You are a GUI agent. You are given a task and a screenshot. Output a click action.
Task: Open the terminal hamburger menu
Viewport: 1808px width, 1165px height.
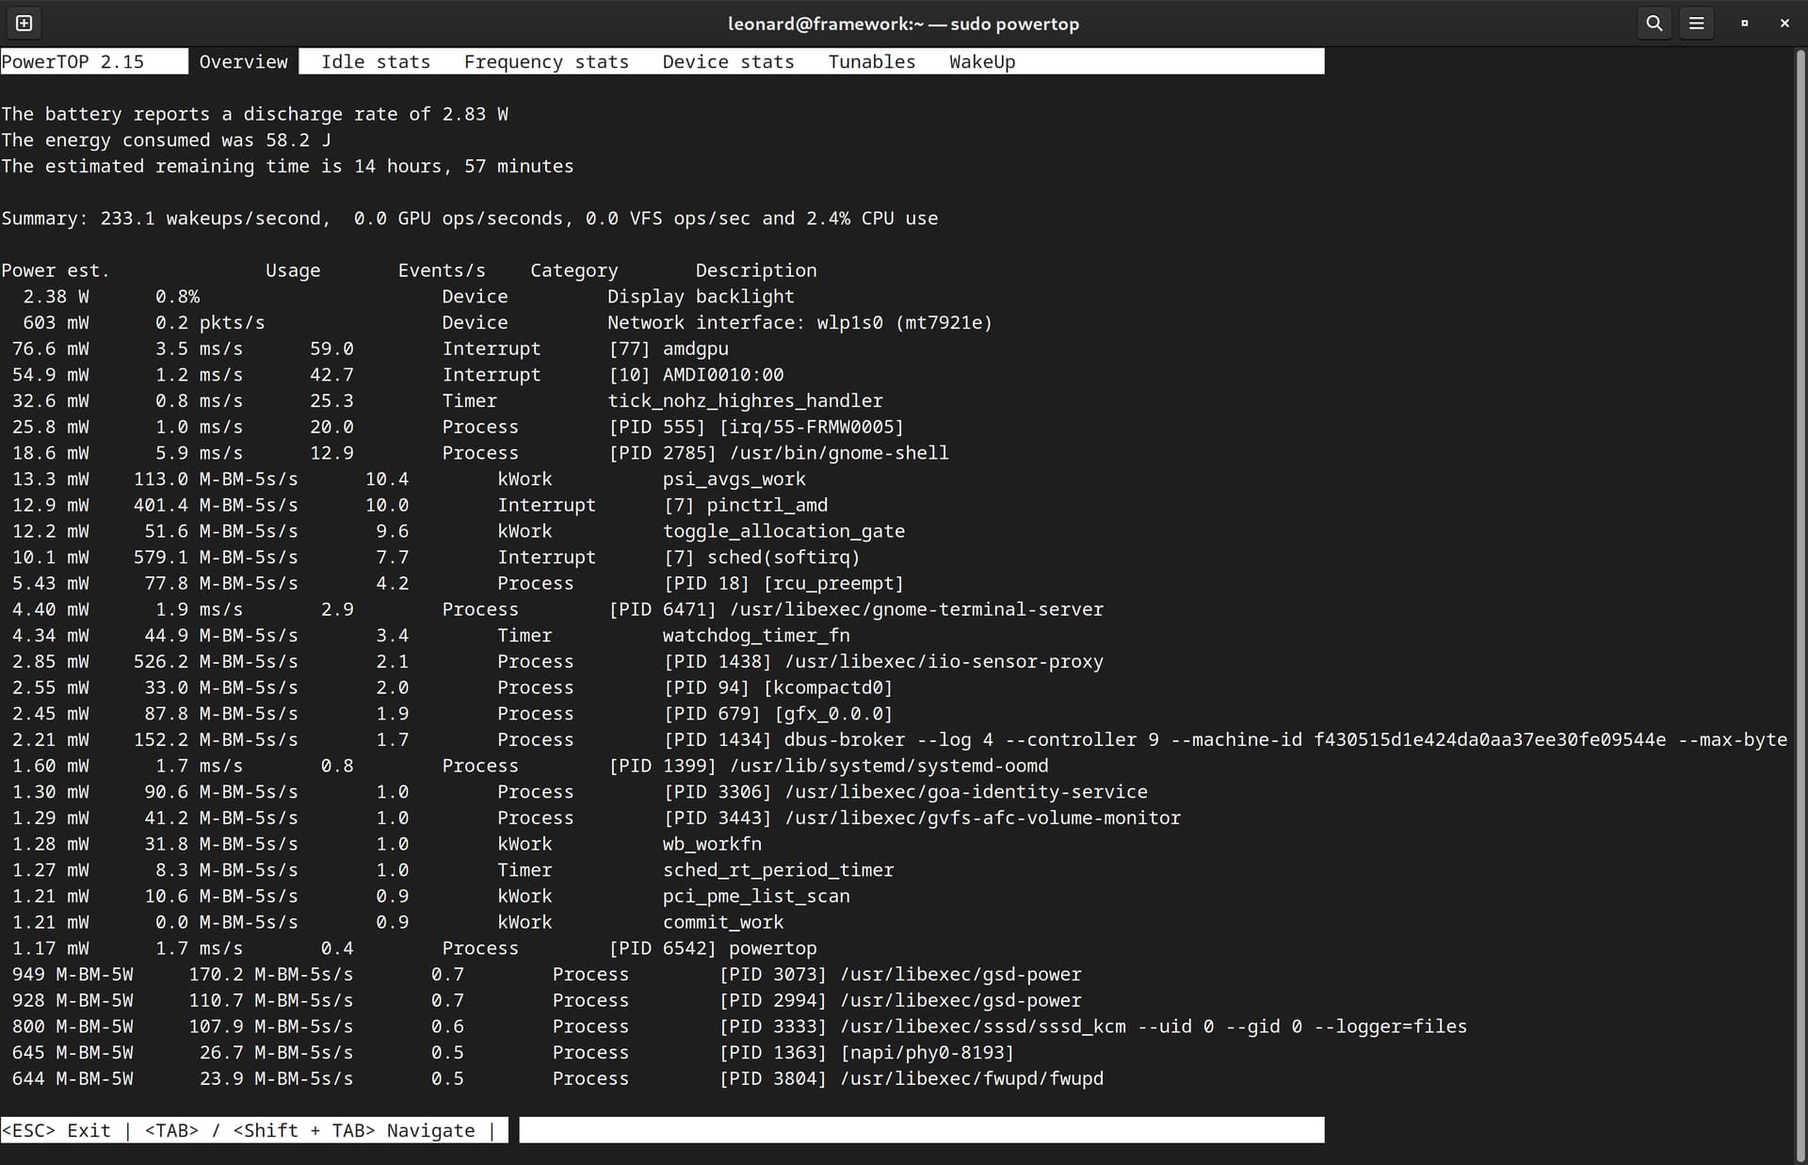tap(1697, 23)
